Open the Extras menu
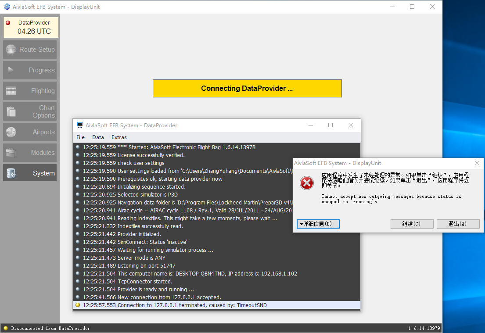 click(119, 137)
